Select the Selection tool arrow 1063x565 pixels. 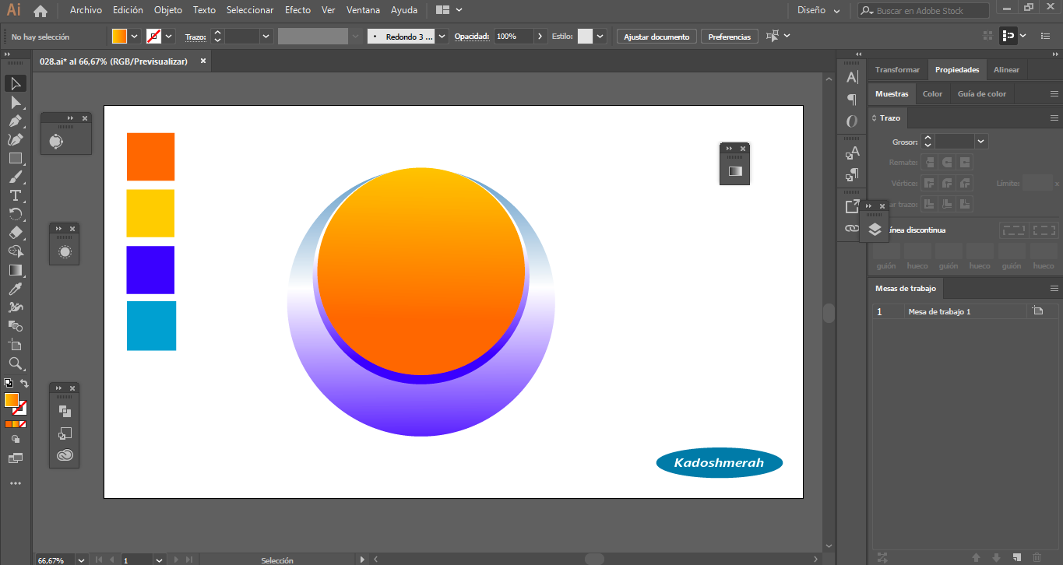click(16, 83)
